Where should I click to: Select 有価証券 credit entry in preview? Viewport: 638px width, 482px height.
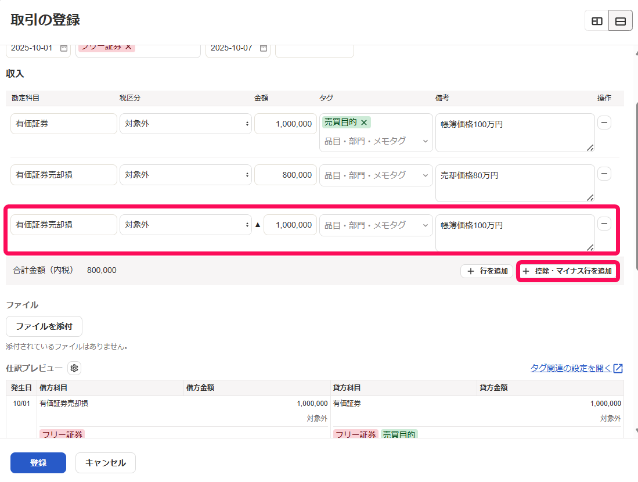coord(347,404)
